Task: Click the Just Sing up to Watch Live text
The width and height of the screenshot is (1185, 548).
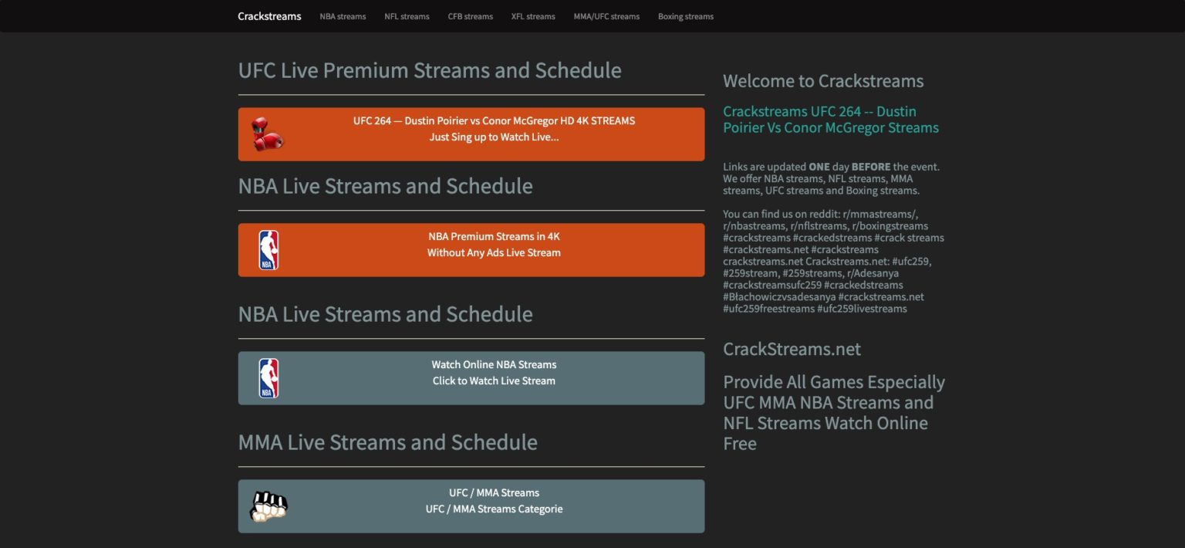Action: (494, 137)
